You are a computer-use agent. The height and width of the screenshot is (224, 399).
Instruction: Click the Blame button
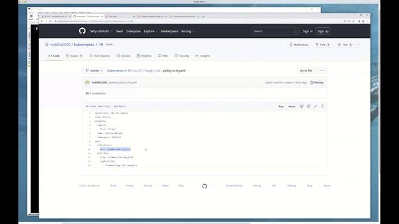click(x=292, y=106)
